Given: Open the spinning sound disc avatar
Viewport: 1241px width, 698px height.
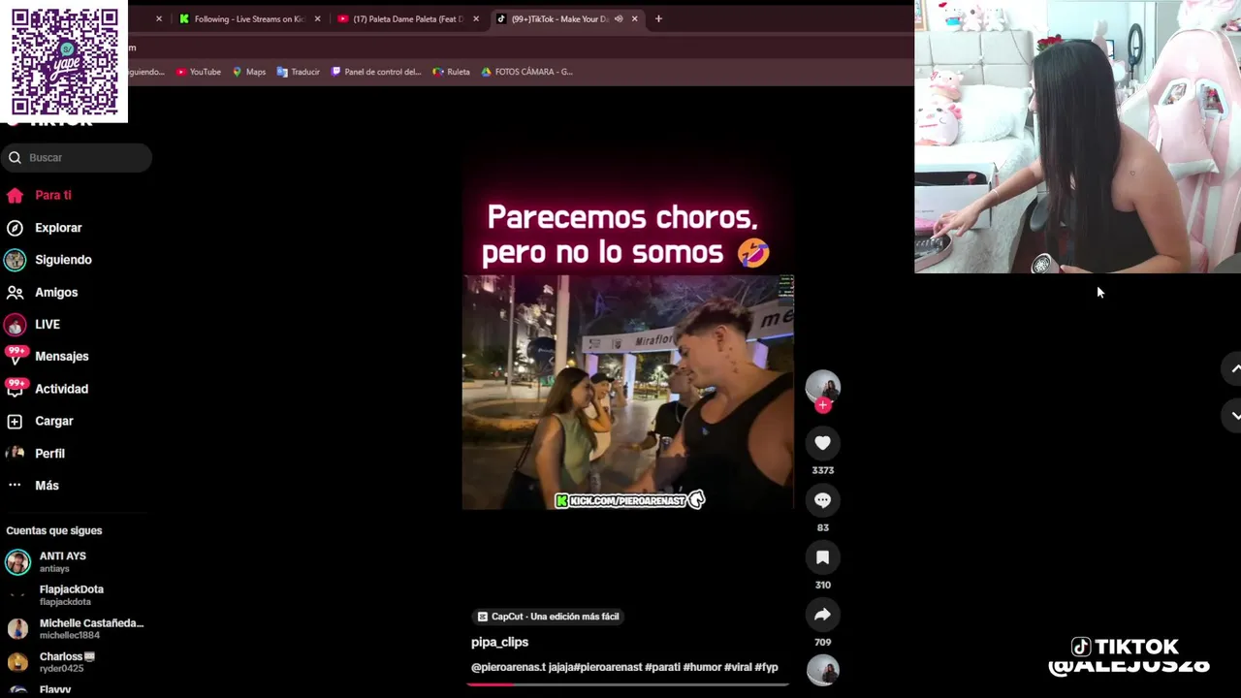Looking at the screenshot, I should tap(823, 670).
